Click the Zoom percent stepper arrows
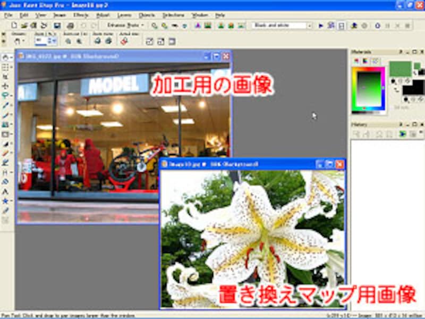The height and width of the screenshot is (319, 425). click(x=50, y=41)
